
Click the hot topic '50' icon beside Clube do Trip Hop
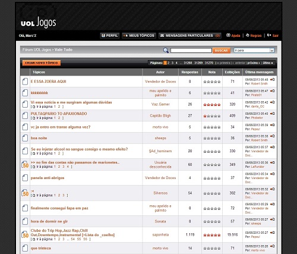(25, 235)
